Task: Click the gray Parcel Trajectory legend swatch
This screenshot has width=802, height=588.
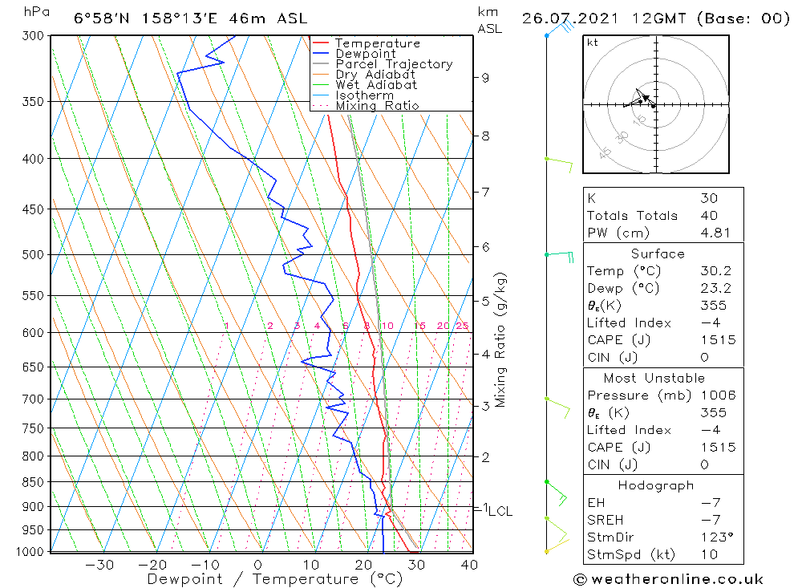Action: (320, 64)
